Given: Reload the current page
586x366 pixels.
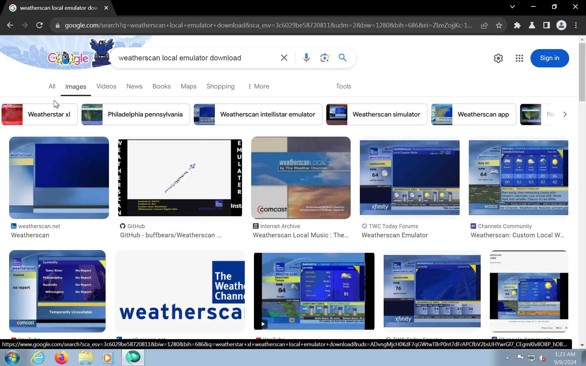Looking at the screenshot, I should click(x=39, y=25).
